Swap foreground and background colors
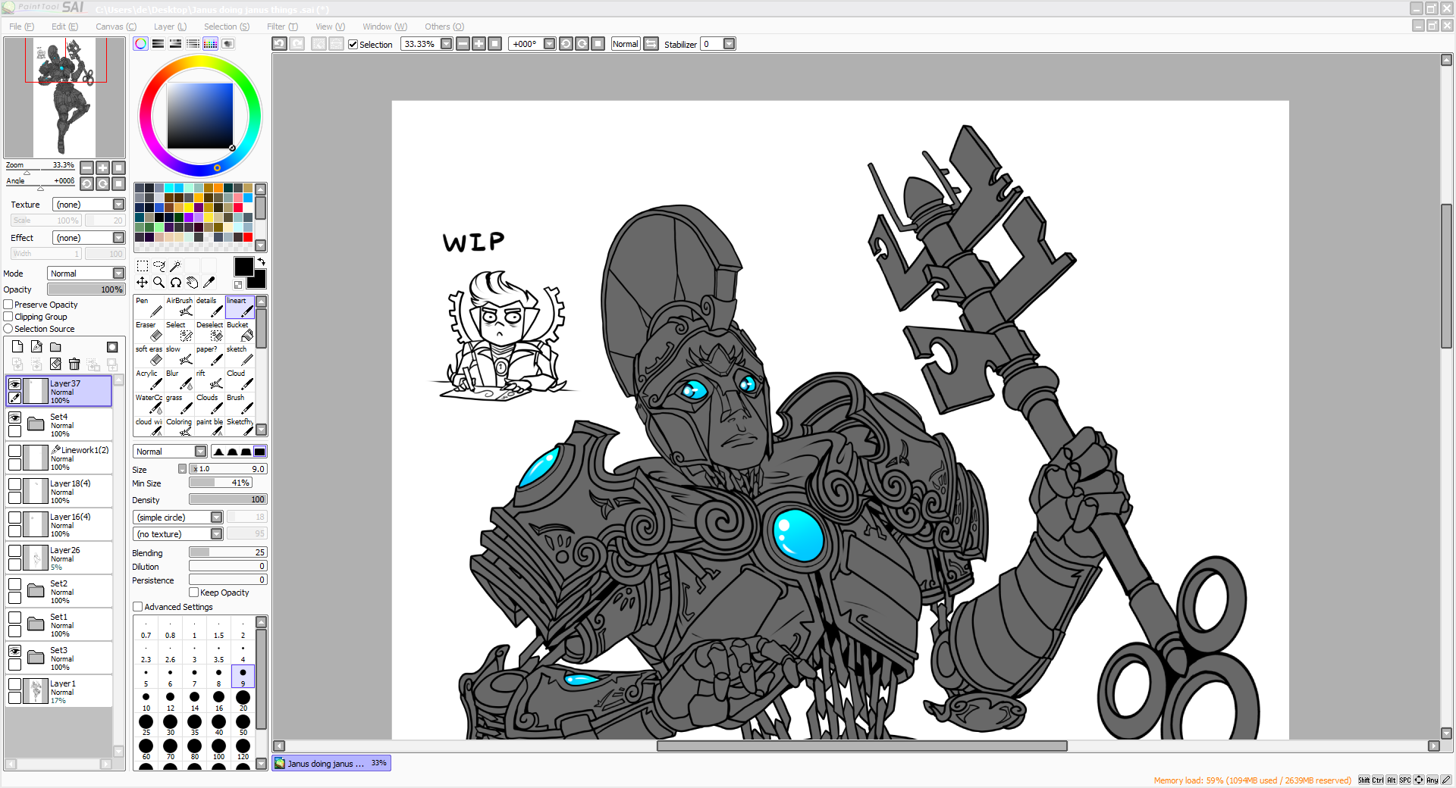Viewport: 1456px width, 788px height. pos(261,262)
